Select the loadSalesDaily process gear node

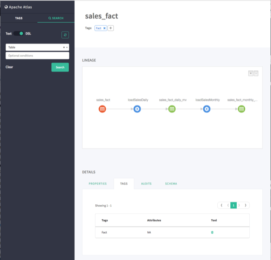click(137, 109)
